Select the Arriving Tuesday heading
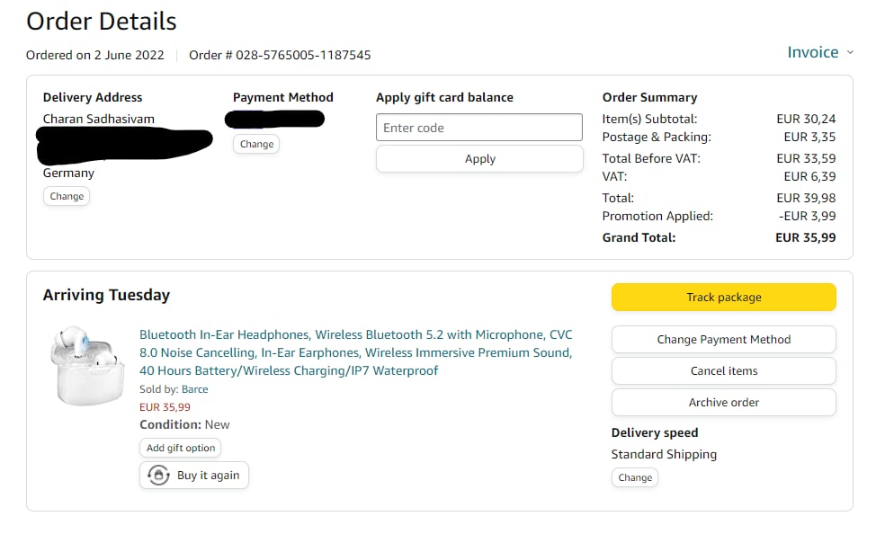 pos(106,295)
